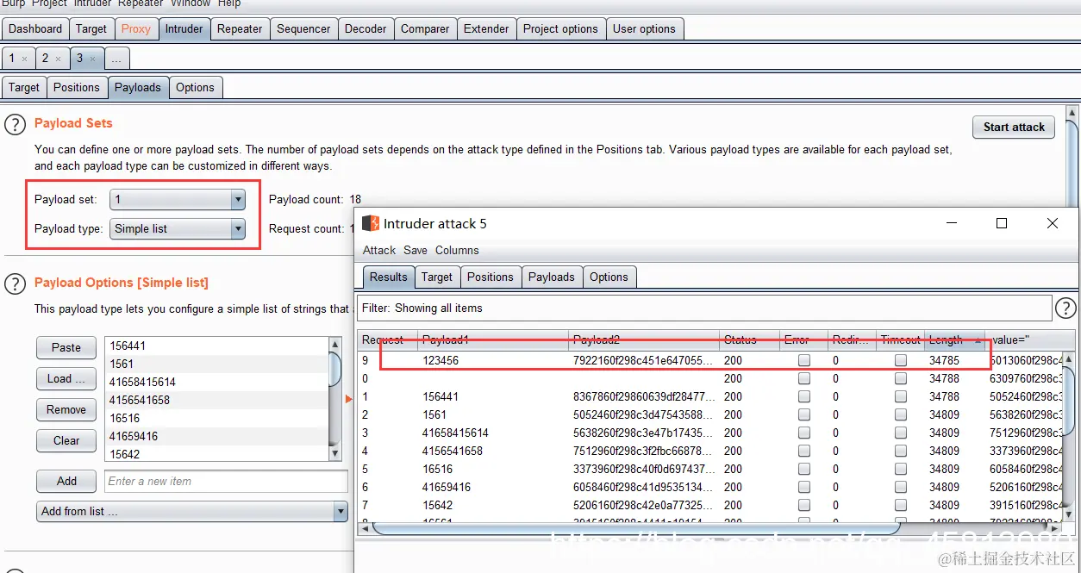Click the Load ... button
The height and width of the screenshot is (573, 1081).
click(66, 378)
